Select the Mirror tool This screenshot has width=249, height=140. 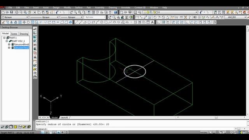tap(11, 22)
